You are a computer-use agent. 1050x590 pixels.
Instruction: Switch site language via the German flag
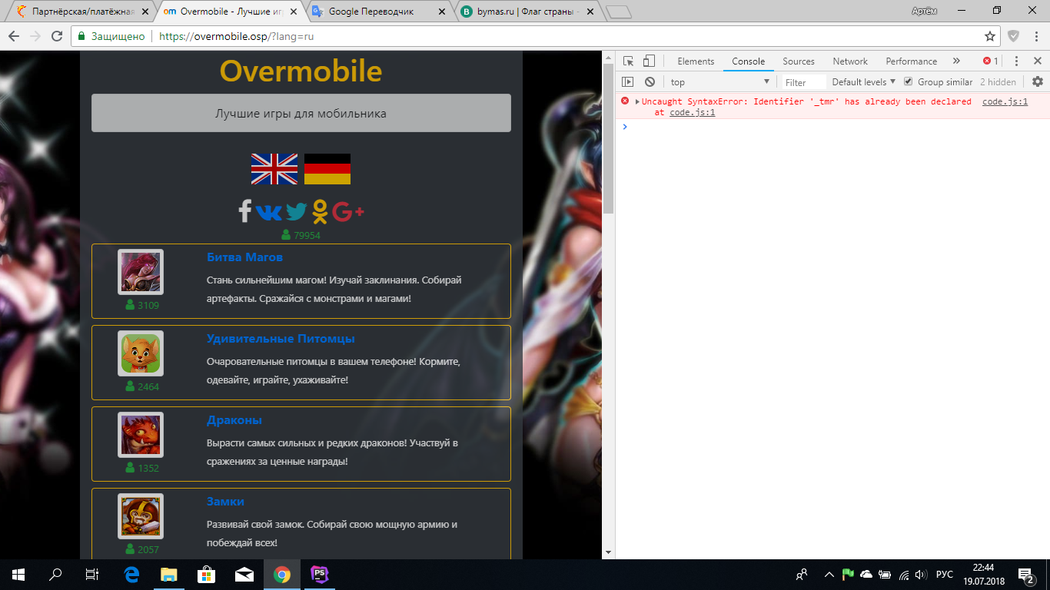pos(327,169)
